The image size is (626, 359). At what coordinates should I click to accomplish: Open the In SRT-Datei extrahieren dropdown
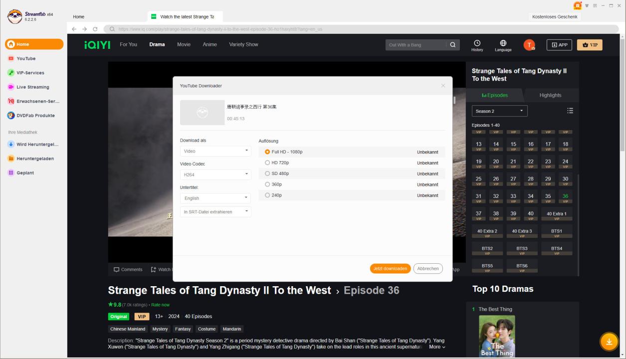coord(215,212)
